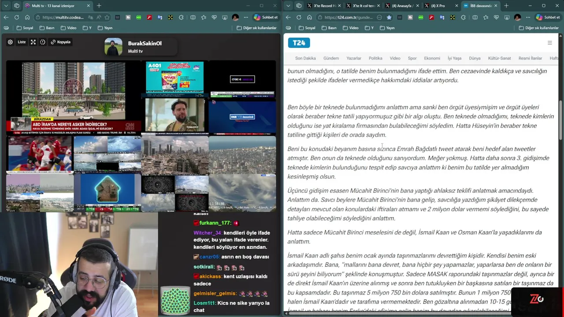Viewport: 564px width, 317px height.
Task: Open Browser essentials heart icon in left window
Action: tap(214, 17)
